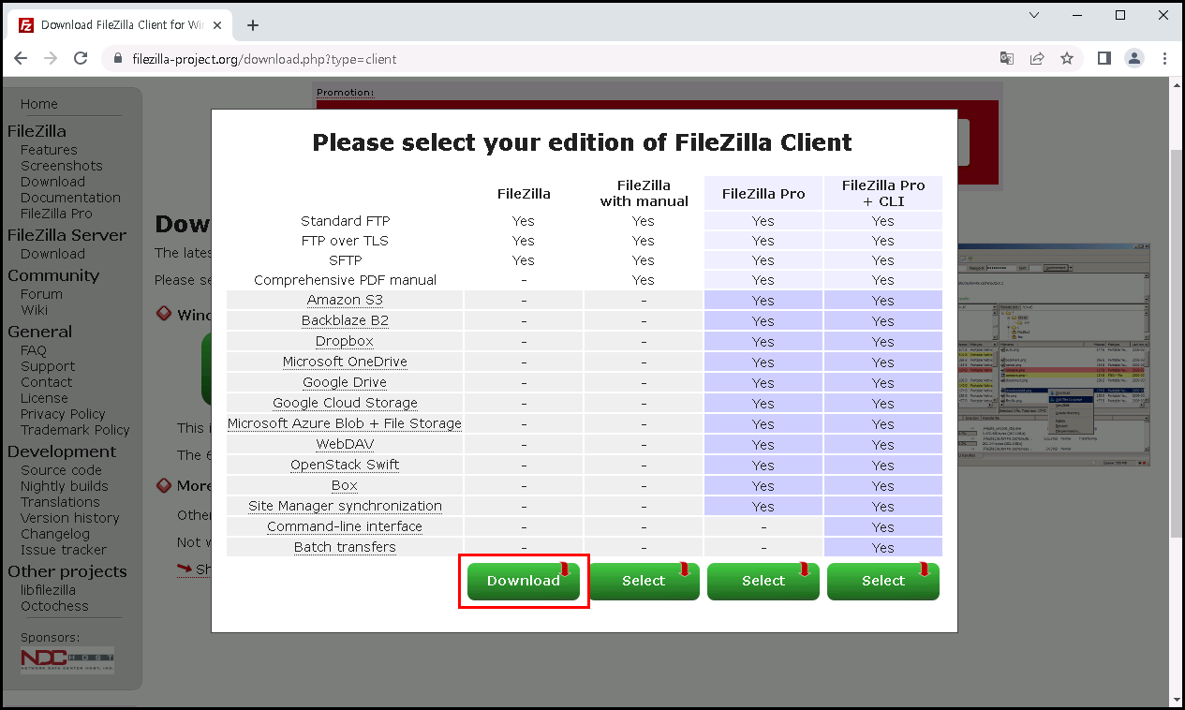Open Trademark Policy in the sidebar
The image size is (1185, 710).
point(75,430)
